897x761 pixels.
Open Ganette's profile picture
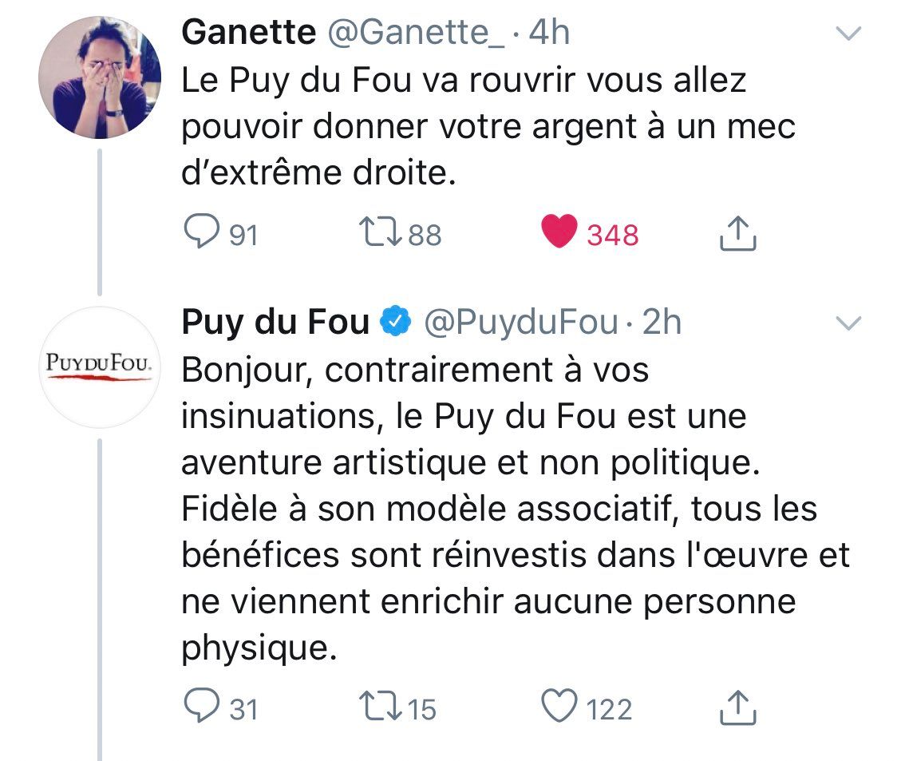100,79
